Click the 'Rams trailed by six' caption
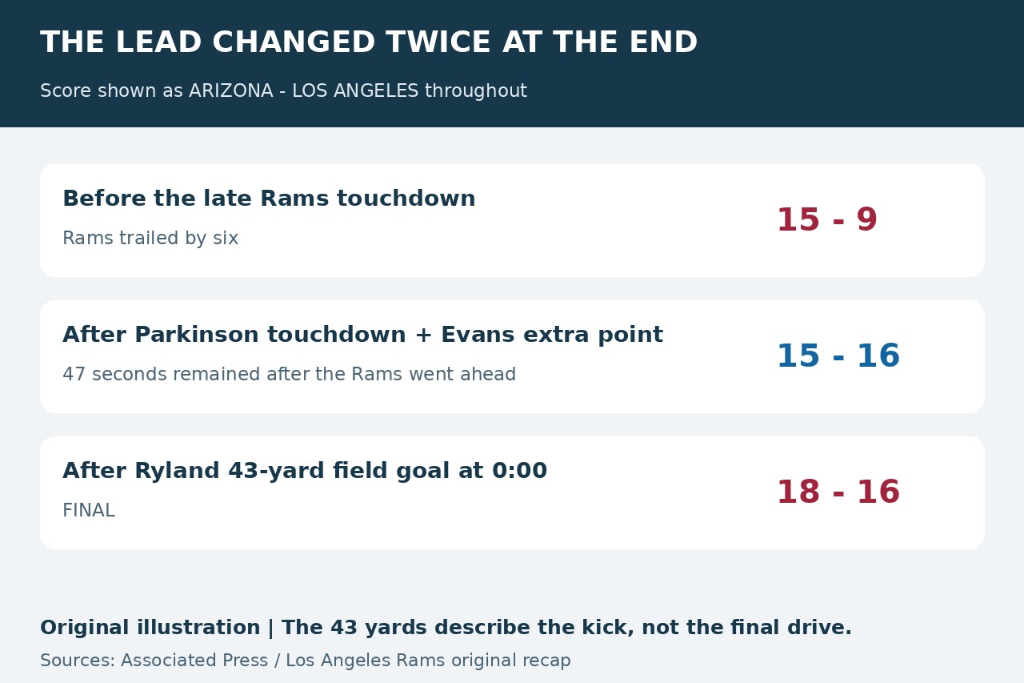 [x=150, y=239]
